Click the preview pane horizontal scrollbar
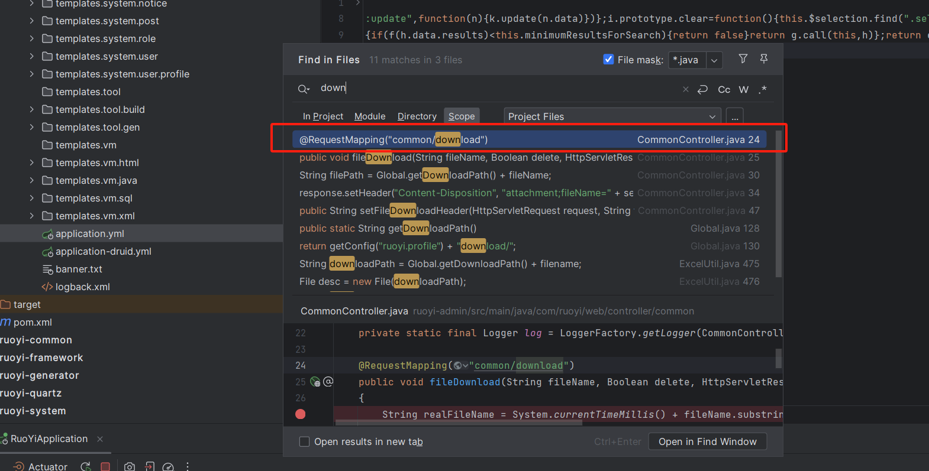Viewport: 929px width, 471px height. (x=459, y=423)
